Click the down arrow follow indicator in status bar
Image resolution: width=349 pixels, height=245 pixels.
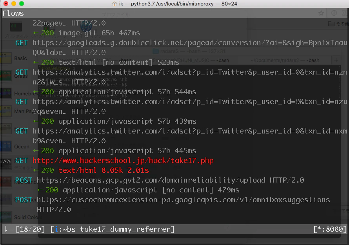6,229
